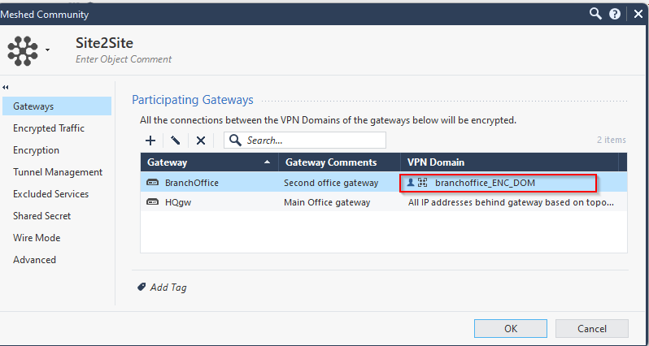Click 'Main Office gateway' comment cell
649x346 pixels.
pyautogui.click(x=327, y=202)
